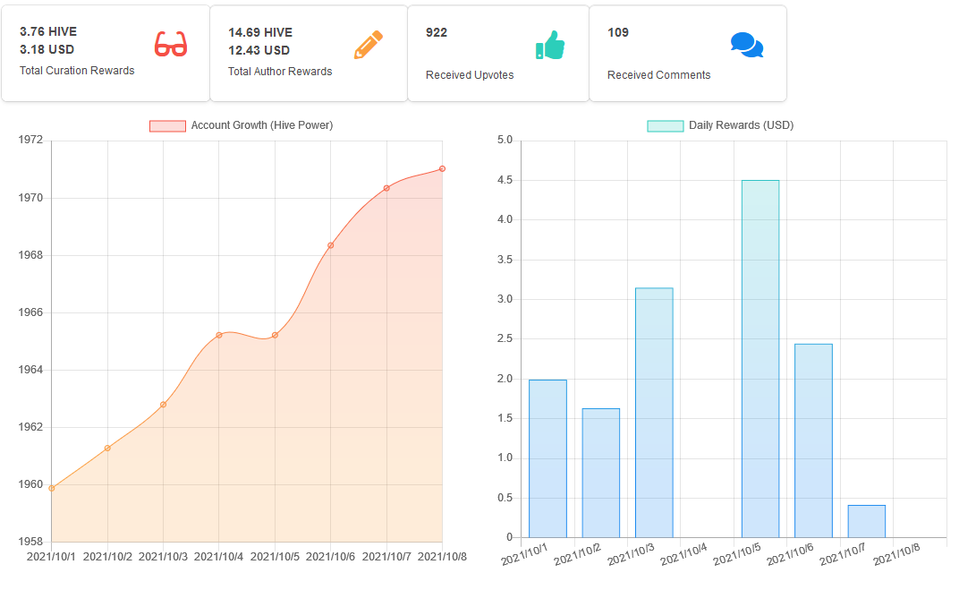This screenshot has height=590, width=959.
Task: Toggle the Account Growth legend swatch
Action: [167, 126]
